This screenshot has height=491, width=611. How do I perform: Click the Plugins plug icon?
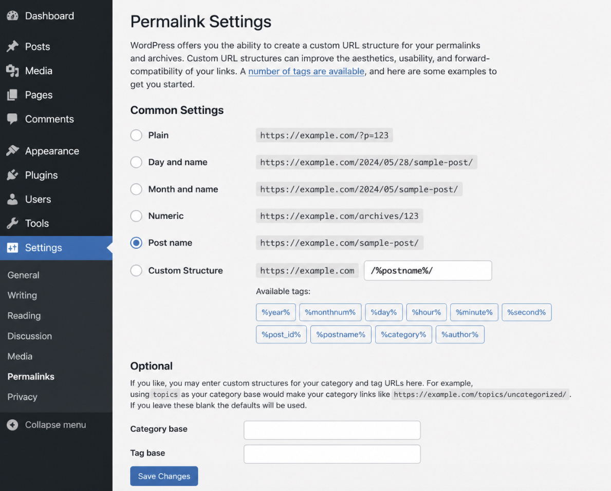(12, 175)
